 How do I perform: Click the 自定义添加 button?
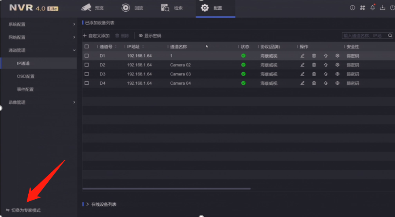96,35
